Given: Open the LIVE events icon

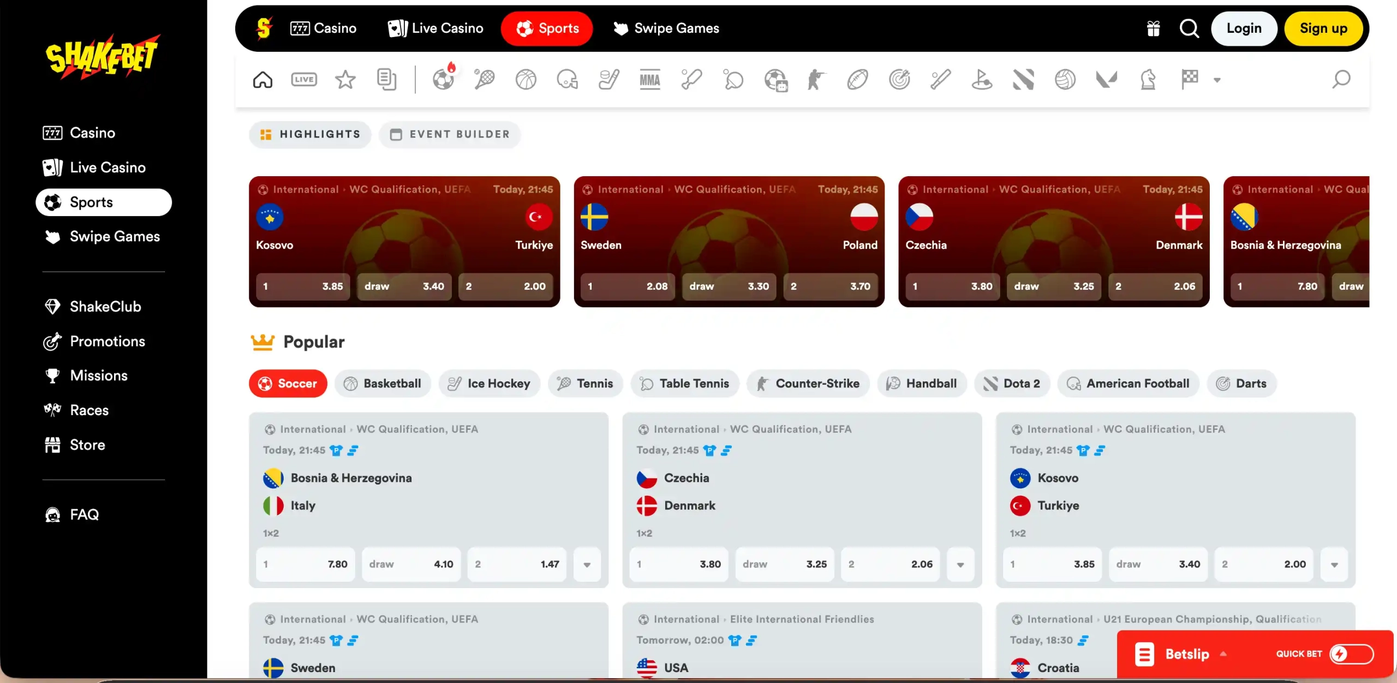Looking at the screenshot, I should (x=304, y=80).
